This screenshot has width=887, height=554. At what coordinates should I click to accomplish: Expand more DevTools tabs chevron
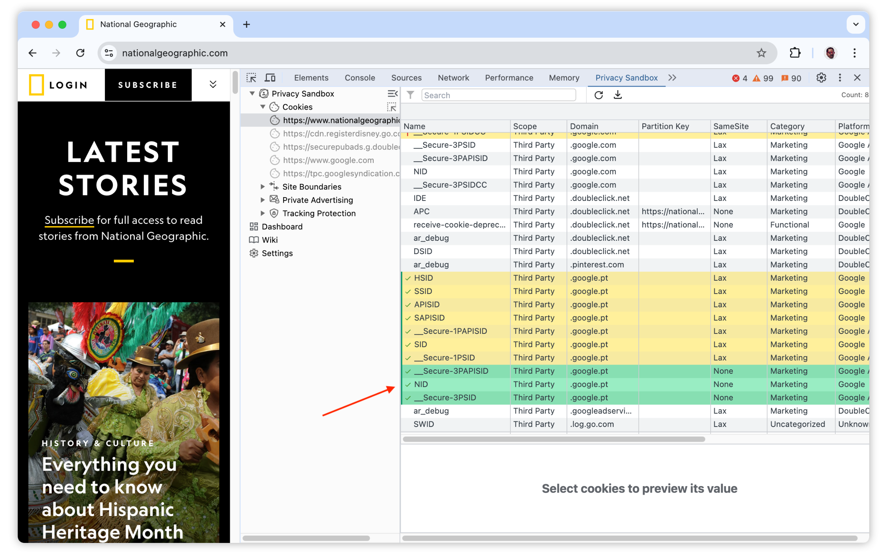point(672,78)
